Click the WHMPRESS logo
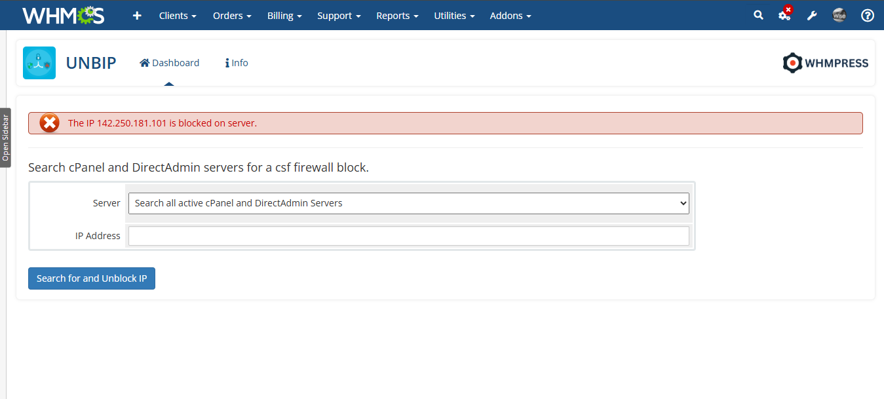Image resolution: width=884 pixels, height=399 pixels. [x=826, y=63]
